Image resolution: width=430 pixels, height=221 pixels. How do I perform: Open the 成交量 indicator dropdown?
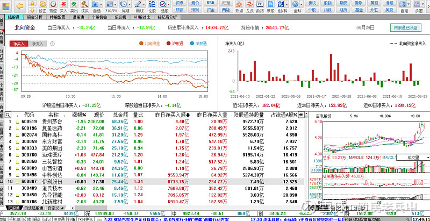pos(413,158)
